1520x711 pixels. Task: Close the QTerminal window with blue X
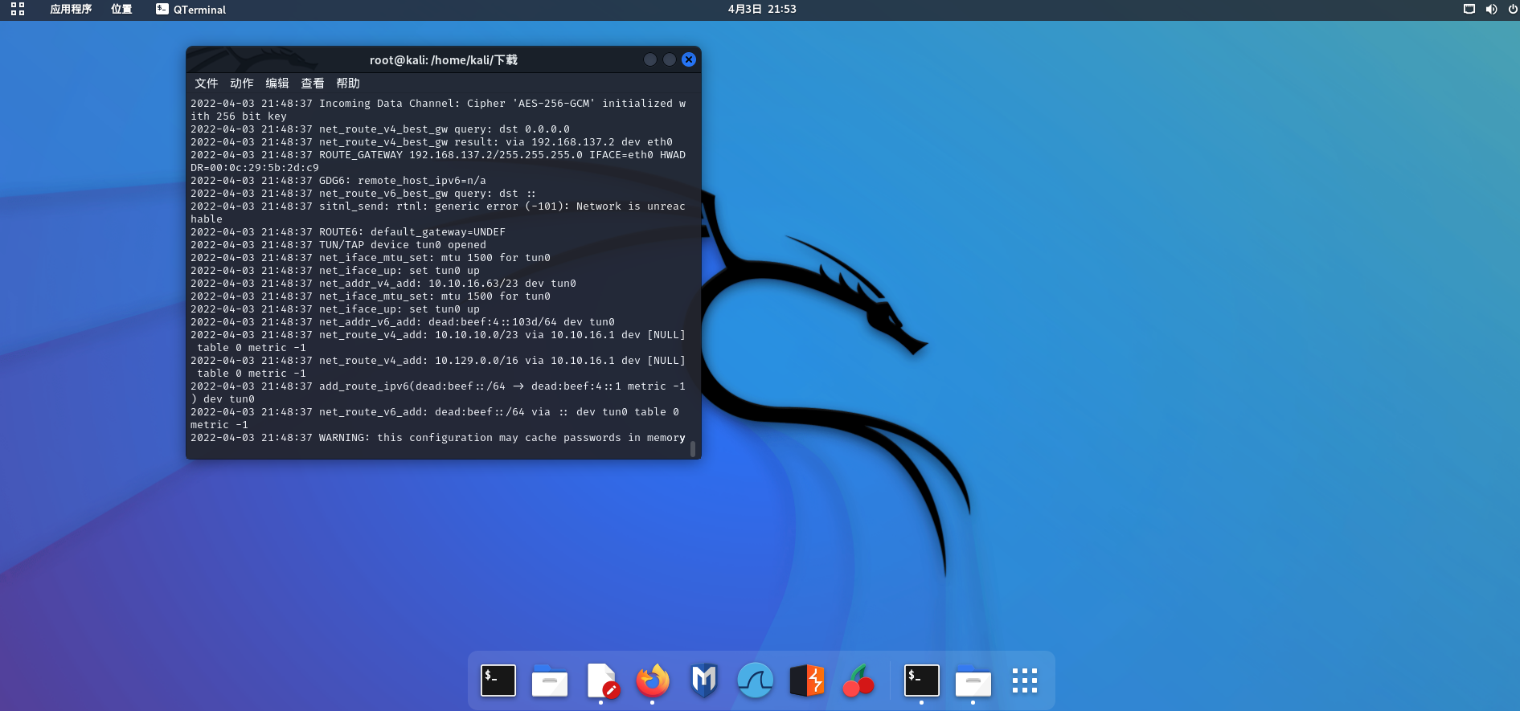(689, 59)
